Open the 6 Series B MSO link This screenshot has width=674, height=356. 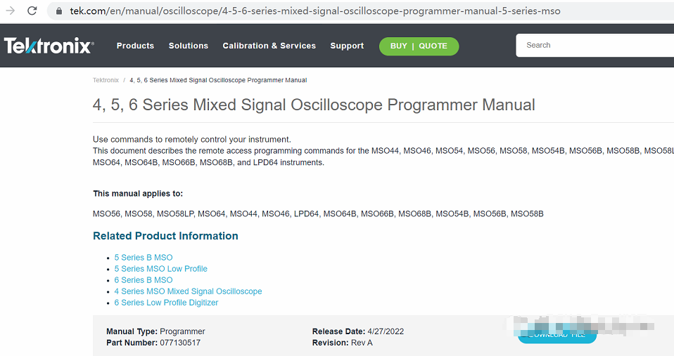point(144,280)
